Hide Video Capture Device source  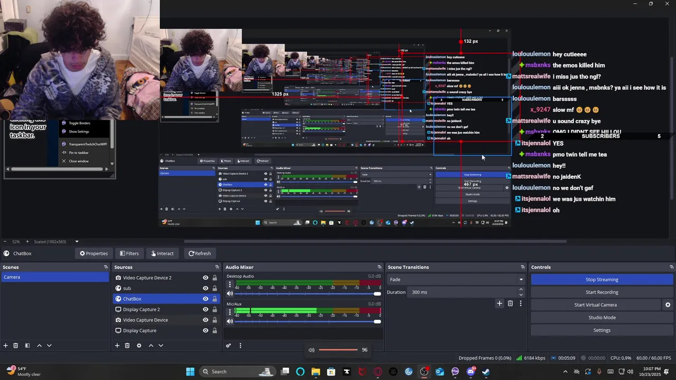pyautogui.click(x=205, y=320)
